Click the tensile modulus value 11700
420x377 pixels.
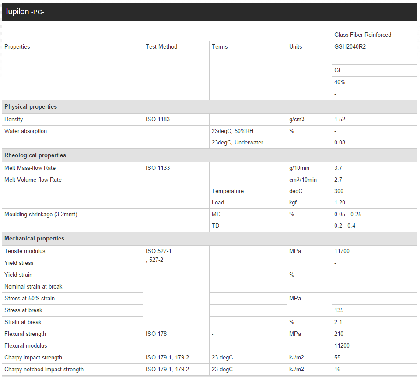(x=342, y=251)
